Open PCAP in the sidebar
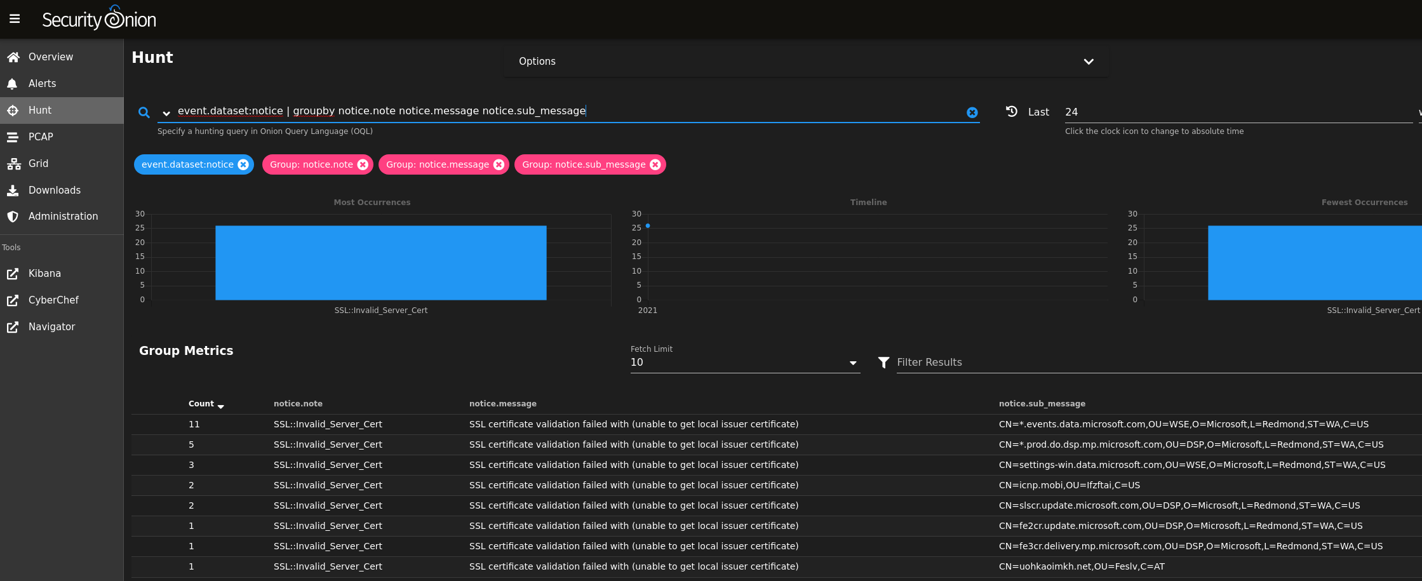The image size is (1422, 581). 62,137
